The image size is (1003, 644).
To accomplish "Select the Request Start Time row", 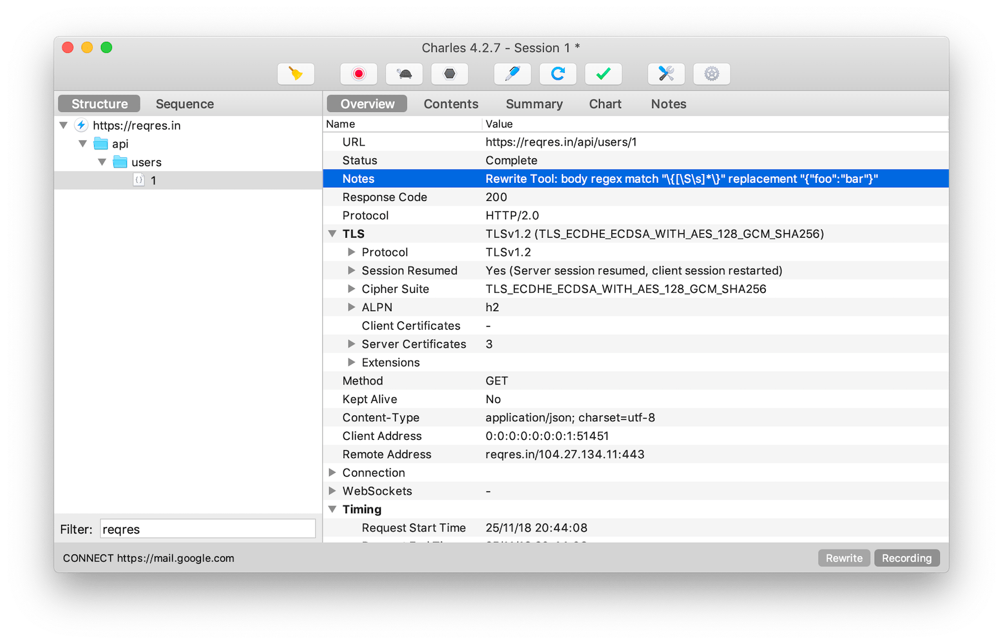I will [x=636, y=527].
